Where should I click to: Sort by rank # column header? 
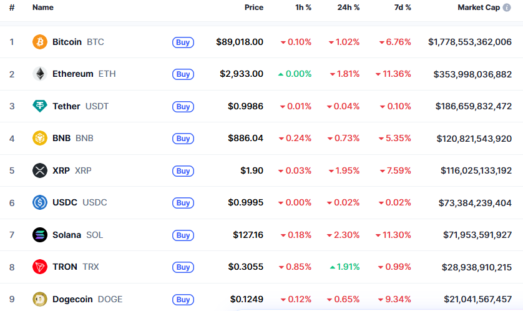(12, 7)
